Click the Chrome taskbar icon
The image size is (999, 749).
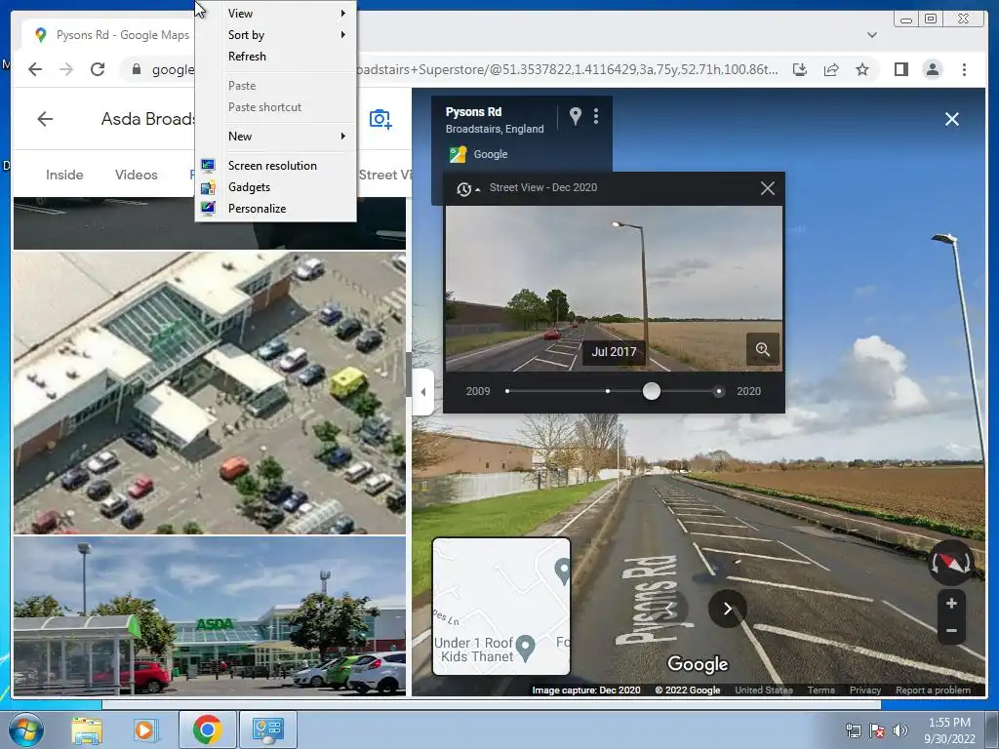pyautogui.click(x=207, y=729)
